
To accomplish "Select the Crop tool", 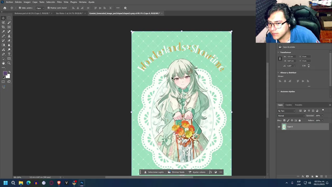I will (x=3, y=27).
